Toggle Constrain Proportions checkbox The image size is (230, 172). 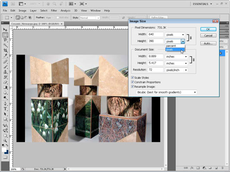(132, 82)
